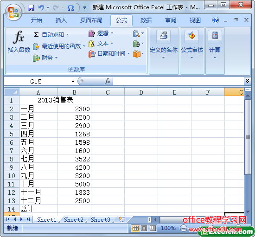Select the Formulas (公式) tab
The width and height of the screenshot is (255, 237).
coord(121,20)
